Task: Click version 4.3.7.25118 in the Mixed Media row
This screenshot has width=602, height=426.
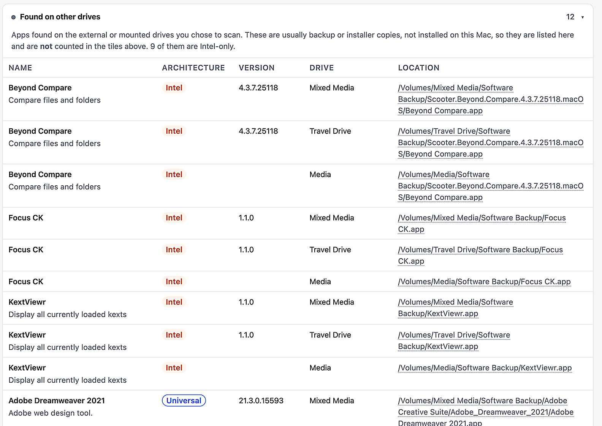Action: pos(258,88)
